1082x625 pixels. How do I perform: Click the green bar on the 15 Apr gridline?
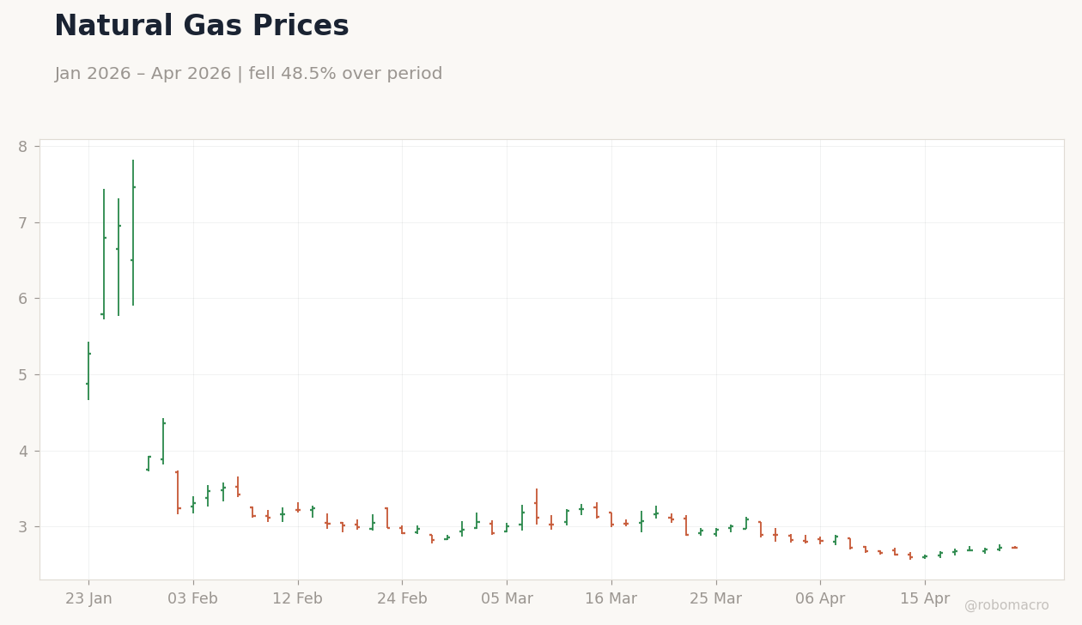925,557
